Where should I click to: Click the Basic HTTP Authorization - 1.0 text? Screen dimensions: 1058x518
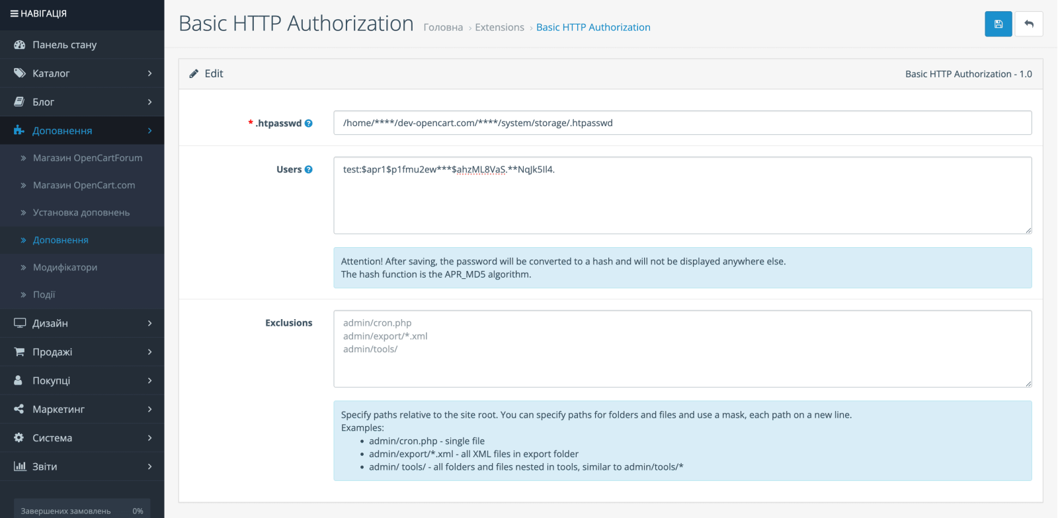[x=969, y=74]
